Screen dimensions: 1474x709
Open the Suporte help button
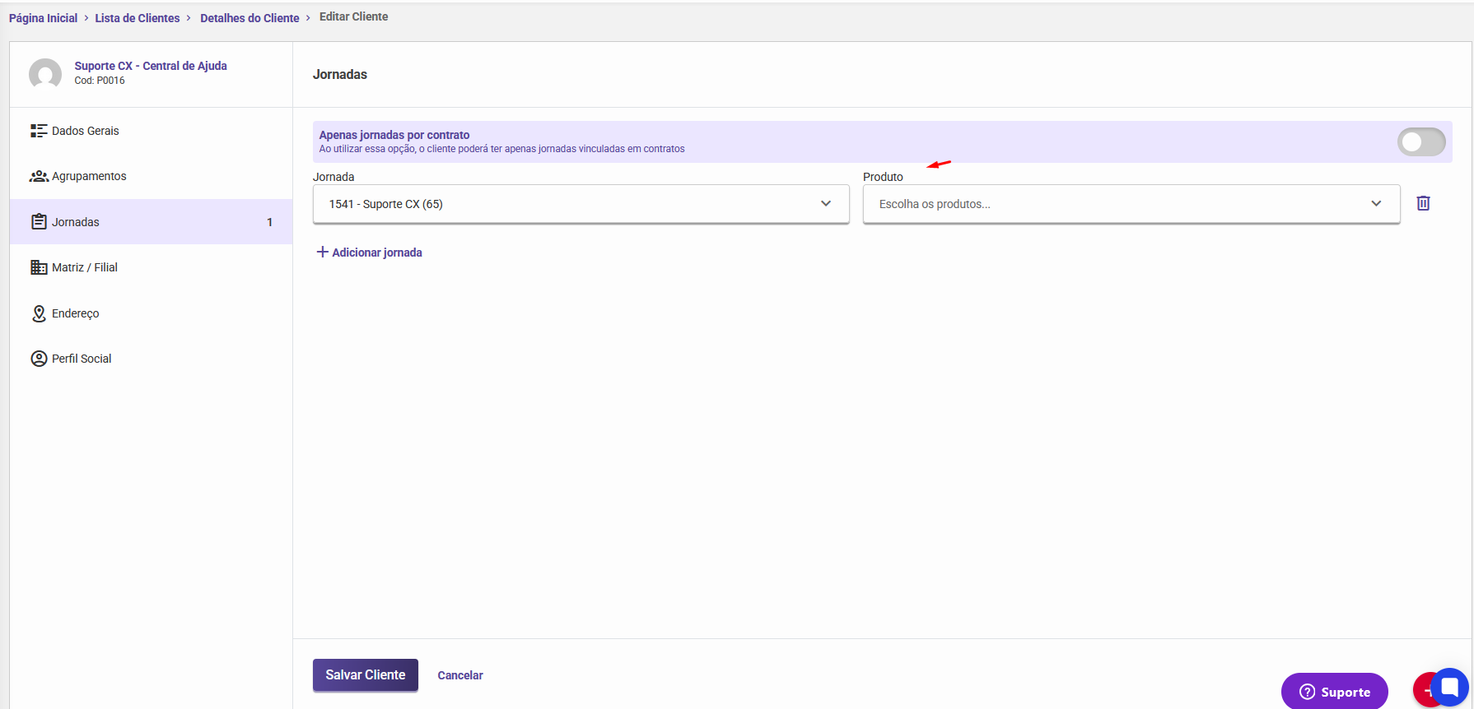1335,692
